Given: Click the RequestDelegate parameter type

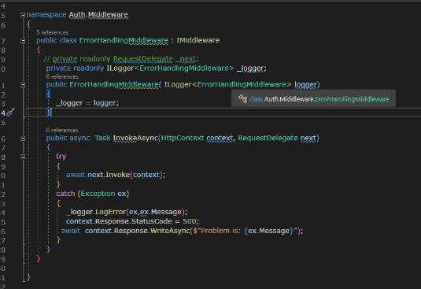Looking at the screenshot, I should point(268,138).
